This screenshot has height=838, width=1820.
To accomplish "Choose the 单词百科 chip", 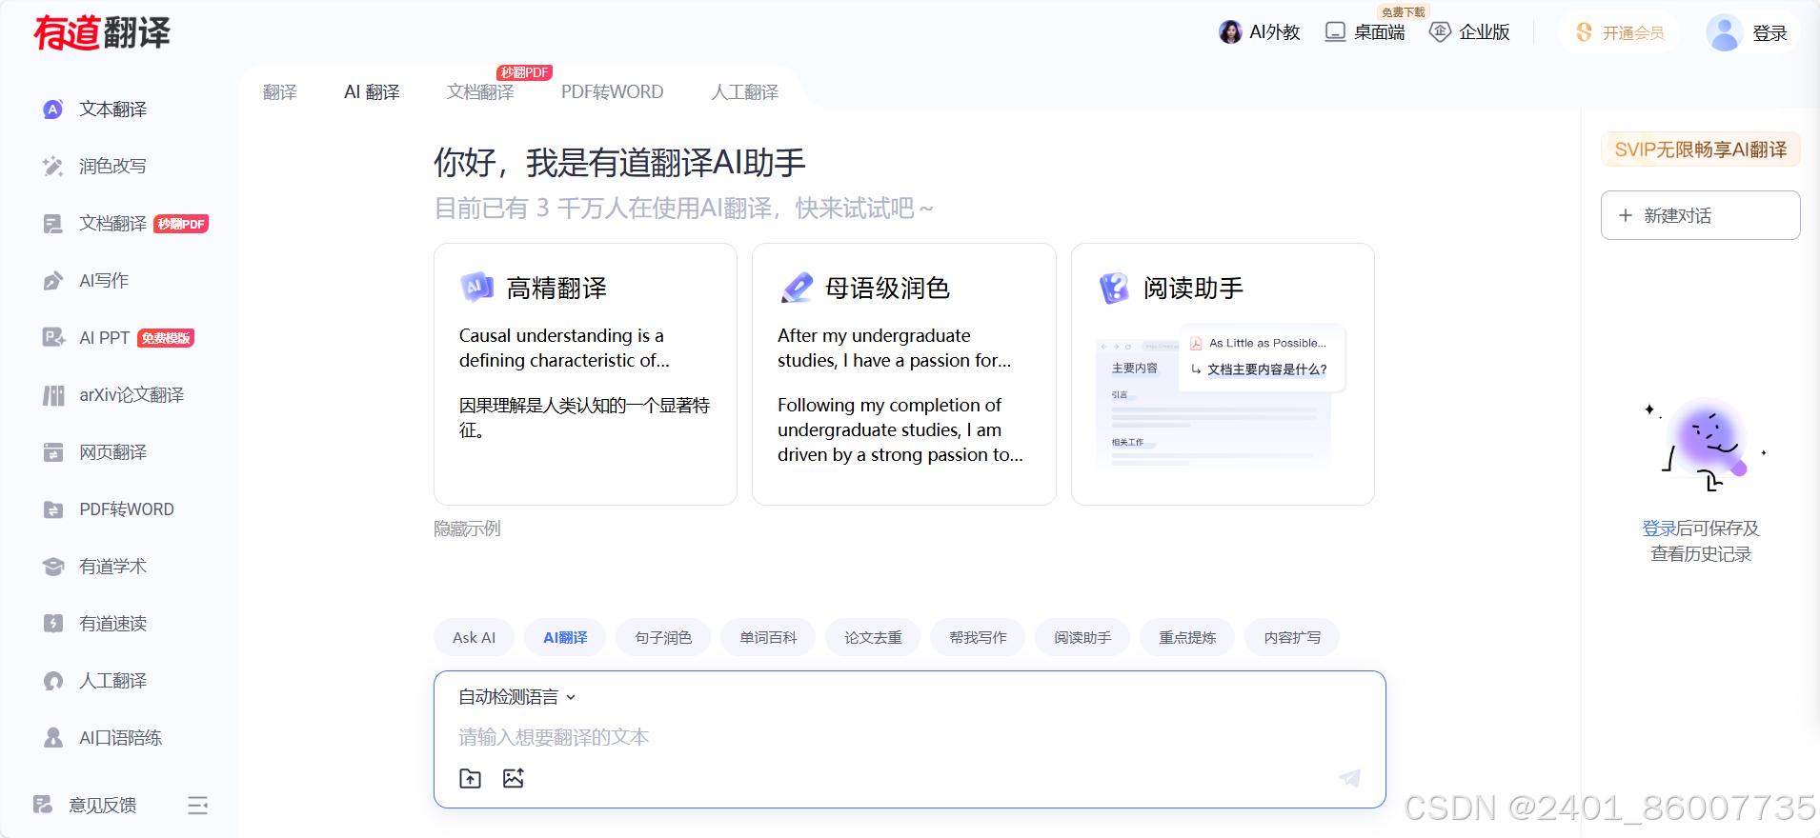I will pos(768,637).
